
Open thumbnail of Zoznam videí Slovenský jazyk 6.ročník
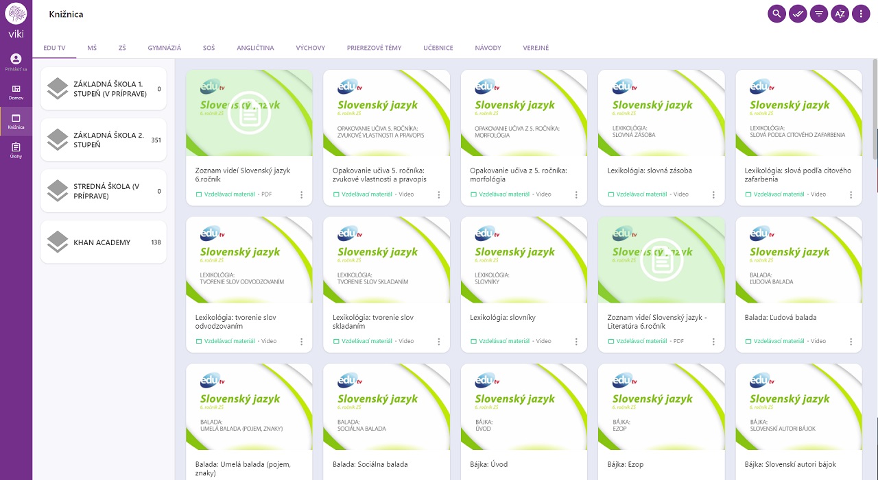click(249, 113)
